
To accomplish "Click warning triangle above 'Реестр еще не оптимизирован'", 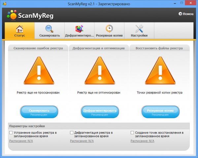I will tap(100, 70).
